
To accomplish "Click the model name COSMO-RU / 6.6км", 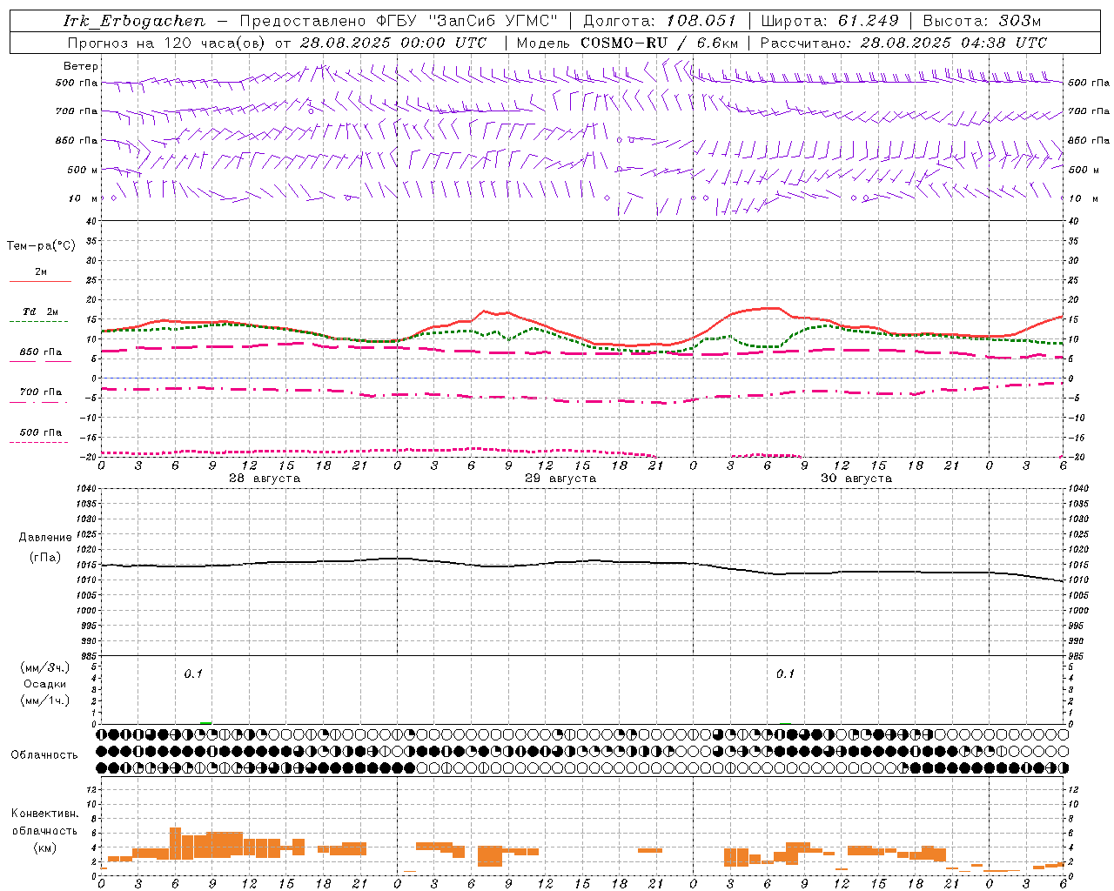I will tap(659, 43).
